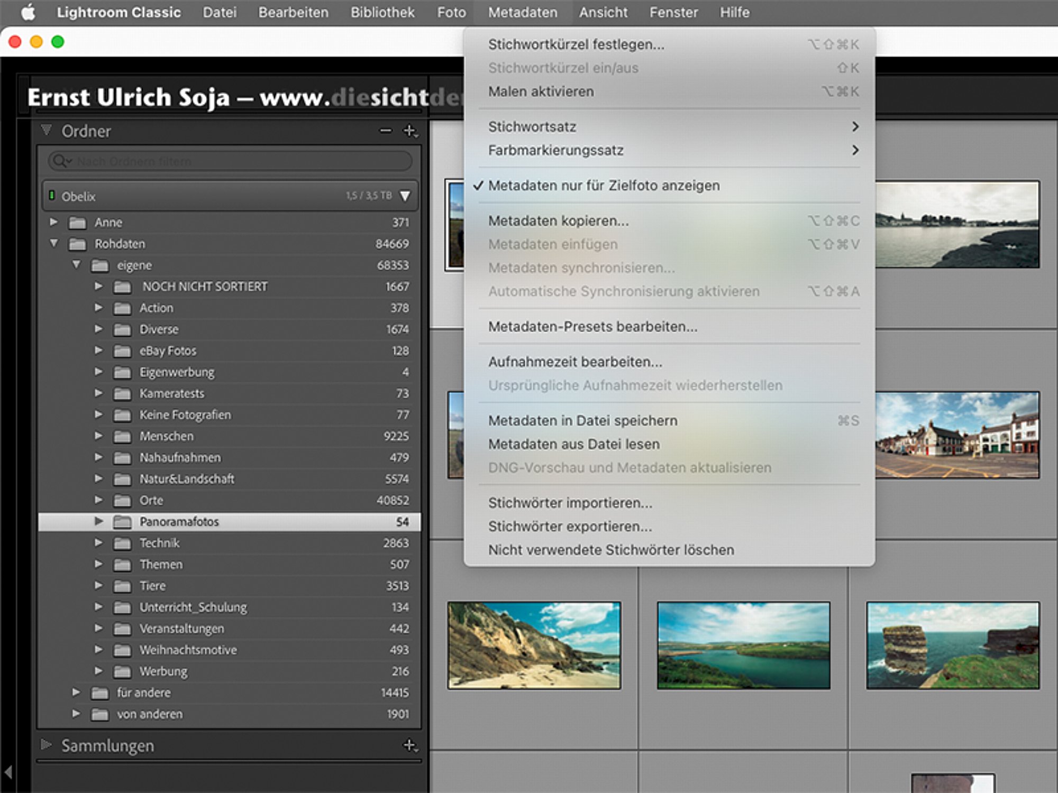1058x793 pixels.
Task: Open the Apple menu
Action: pos(28,12)
